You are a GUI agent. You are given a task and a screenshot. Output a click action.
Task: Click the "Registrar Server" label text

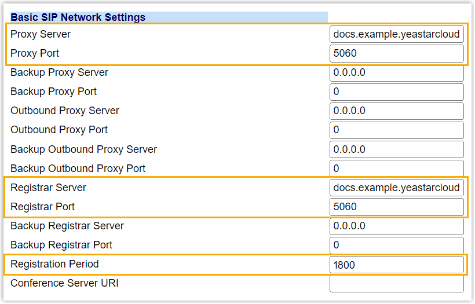tap(48, 188)
